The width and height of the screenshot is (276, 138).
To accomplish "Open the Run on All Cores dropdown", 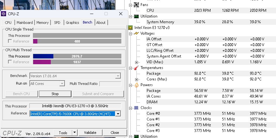I will [x=62, y=84].
